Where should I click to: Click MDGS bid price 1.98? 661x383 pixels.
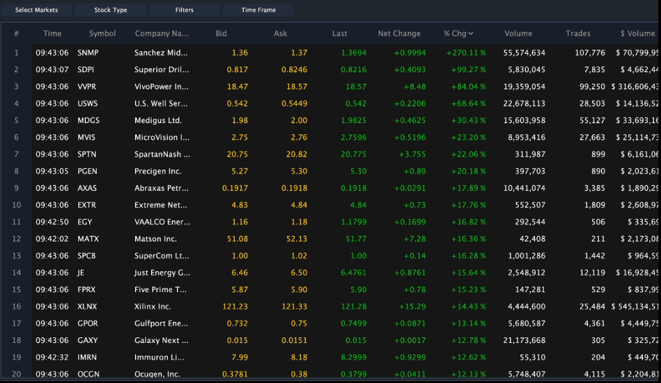240,121
